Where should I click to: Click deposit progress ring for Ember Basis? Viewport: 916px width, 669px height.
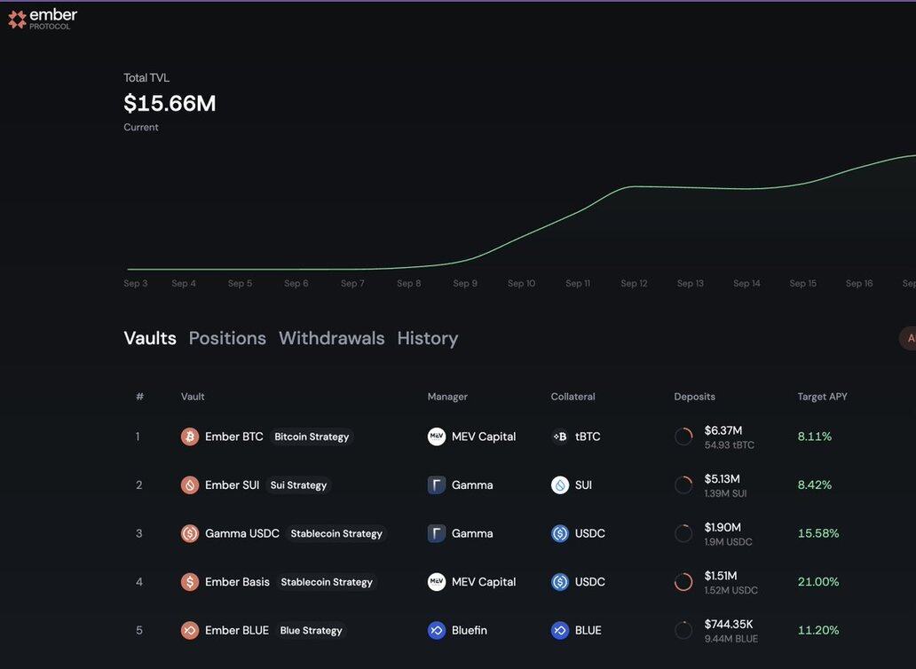tap(683, 582)
